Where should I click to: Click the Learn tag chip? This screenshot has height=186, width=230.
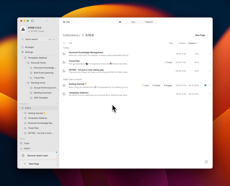(146, 85)
